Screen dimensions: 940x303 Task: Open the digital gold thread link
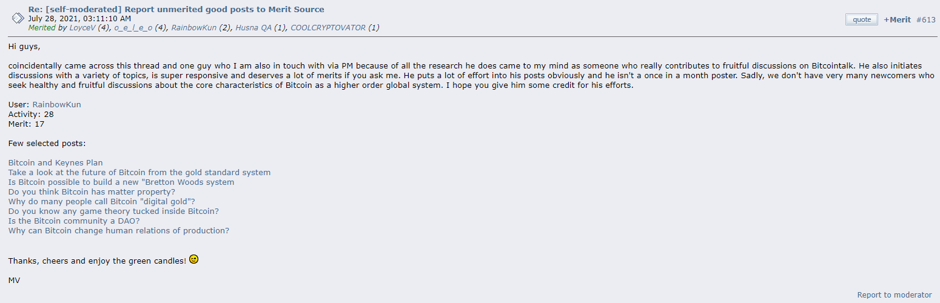102,201
